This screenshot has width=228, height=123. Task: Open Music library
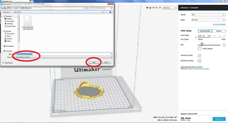pyautogui.click(x=8, y=36)
